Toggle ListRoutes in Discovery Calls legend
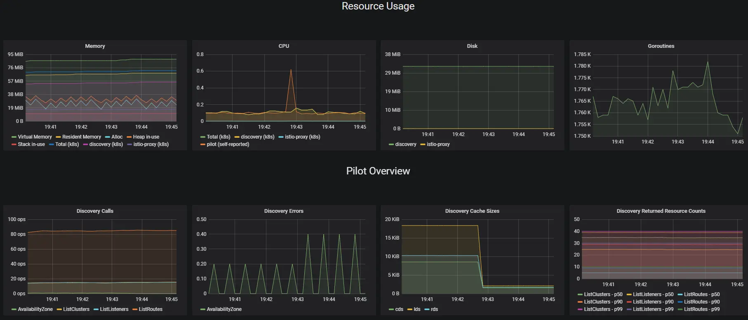 pyautogui.click(x=151, y=309)
